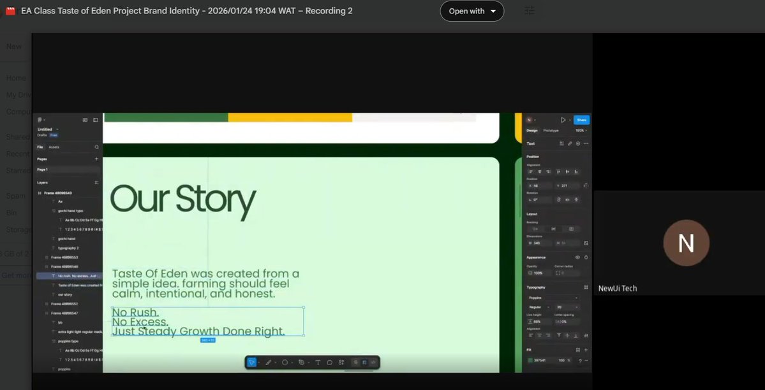Switch to Dev Mode in toolbar toggle
The image size is (765, 390).
click(373, 362)
